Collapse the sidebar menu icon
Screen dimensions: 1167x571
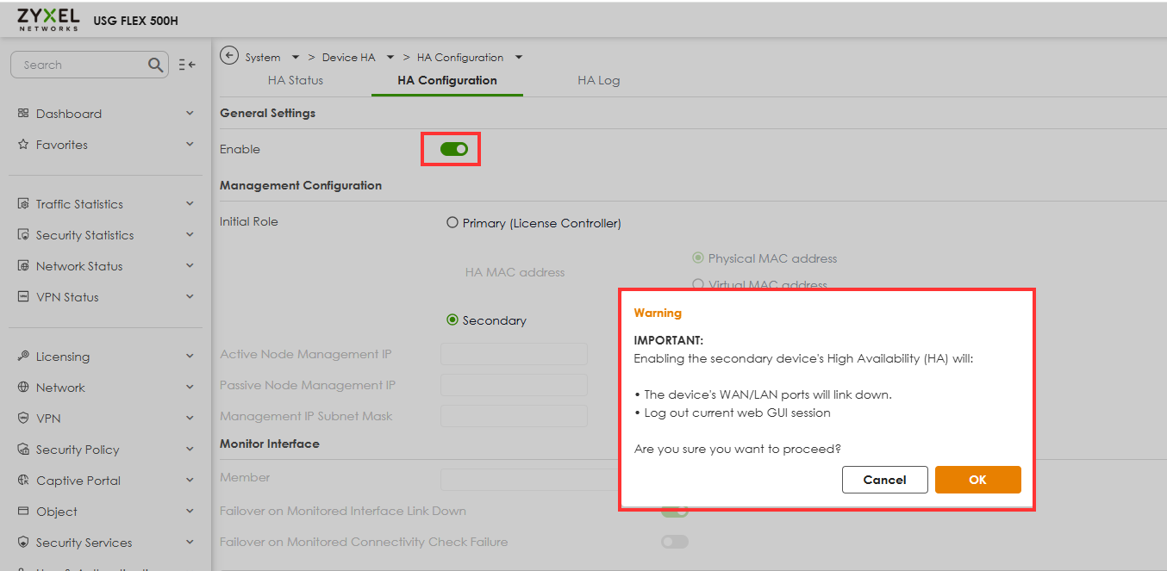[187, 65]
